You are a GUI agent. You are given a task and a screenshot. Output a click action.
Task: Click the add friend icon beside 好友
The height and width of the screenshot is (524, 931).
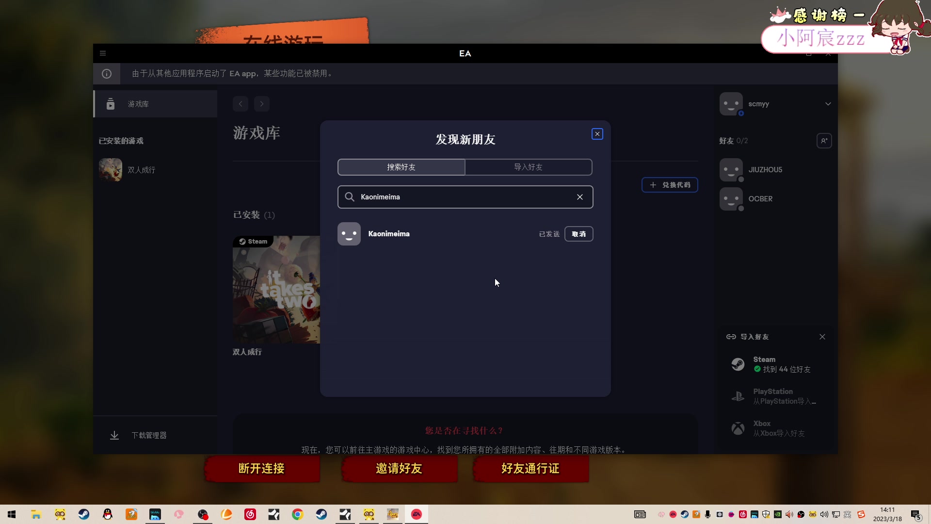tap(824, 141)
